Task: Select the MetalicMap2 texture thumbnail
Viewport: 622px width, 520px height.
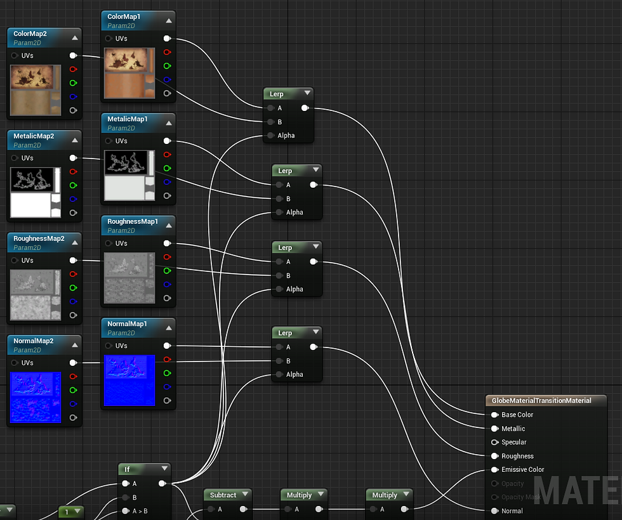Action: (36, 193)
